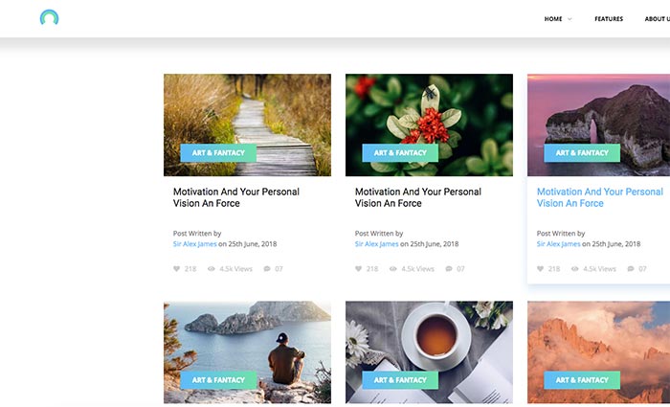The height and width of the screenshot is (407, 670).
Task: Like the red flower post with its heart icon
Action: (358, 268)
